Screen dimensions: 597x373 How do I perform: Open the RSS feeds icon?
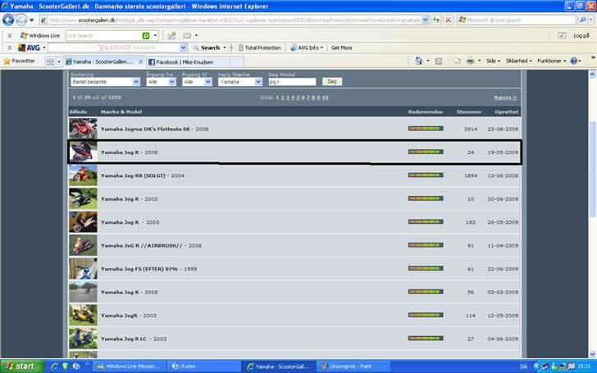[x=439, y=61]
